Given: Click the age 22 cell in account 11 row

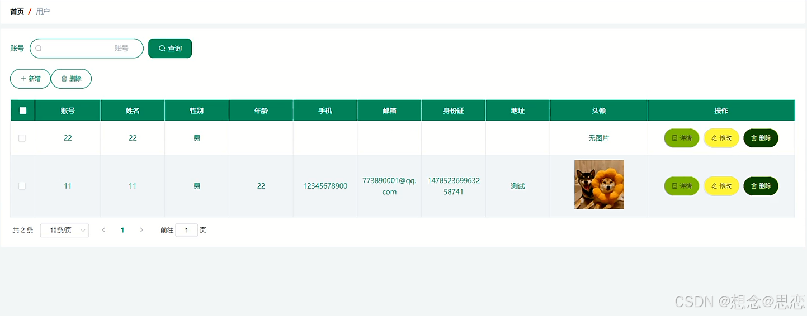Looking at the screenshot, I should [261, 186].
